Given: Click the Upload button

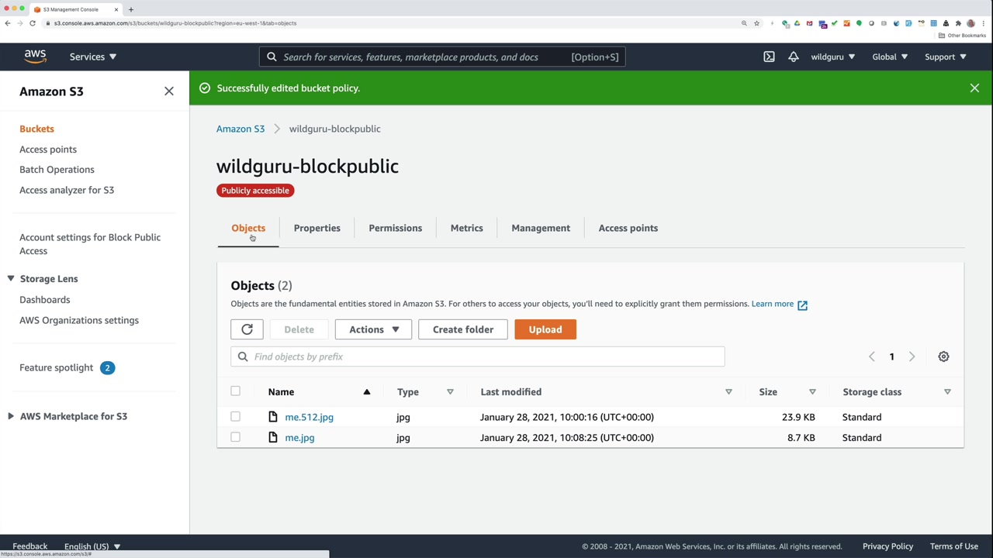Looking at the screenshot, I should coord(545,329).
